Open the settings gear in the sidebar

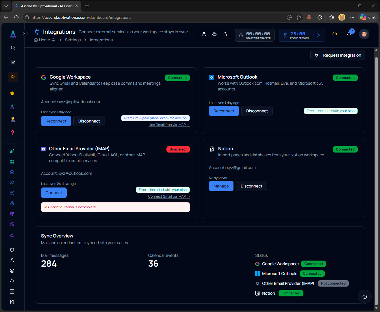(x=12, y=213)
